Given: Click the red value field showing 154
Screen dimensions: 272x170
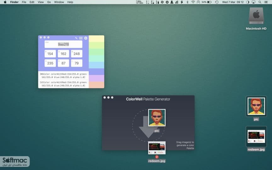Looking at the screenshot, I should pos(50,54).
